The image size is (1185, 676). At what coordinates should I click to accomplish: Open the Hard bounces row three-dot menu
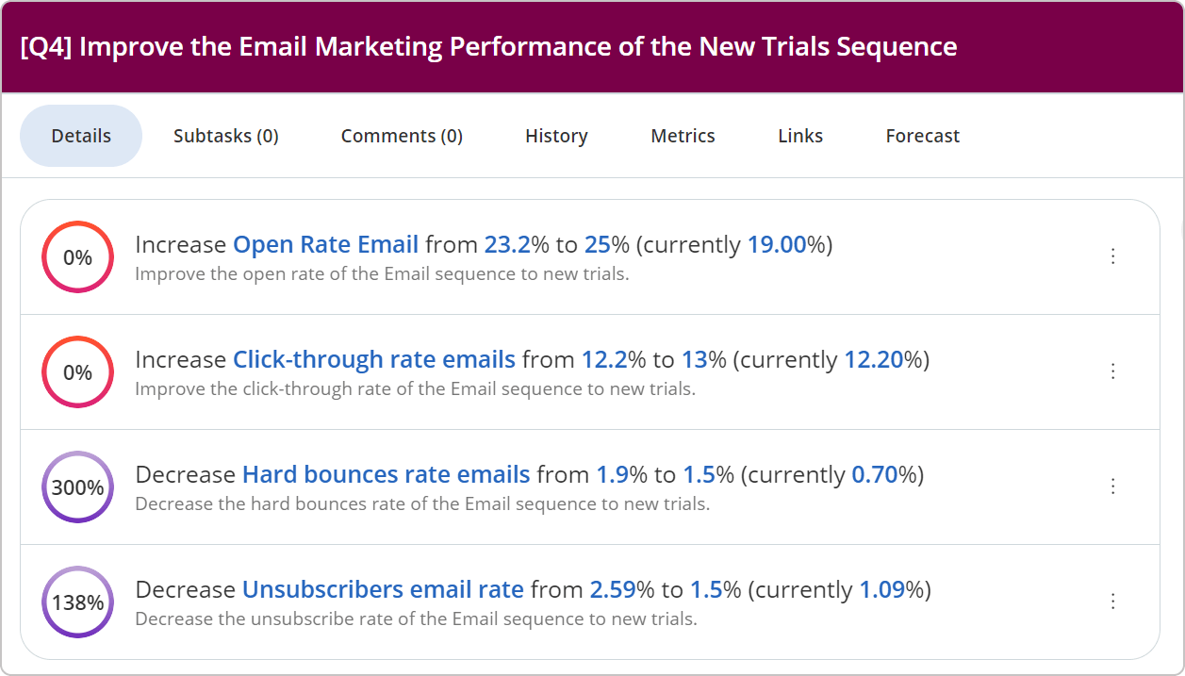pos(1113,486)
